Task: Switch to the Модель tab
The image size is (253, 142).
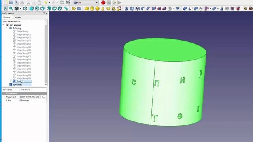Action: (7, 17)
